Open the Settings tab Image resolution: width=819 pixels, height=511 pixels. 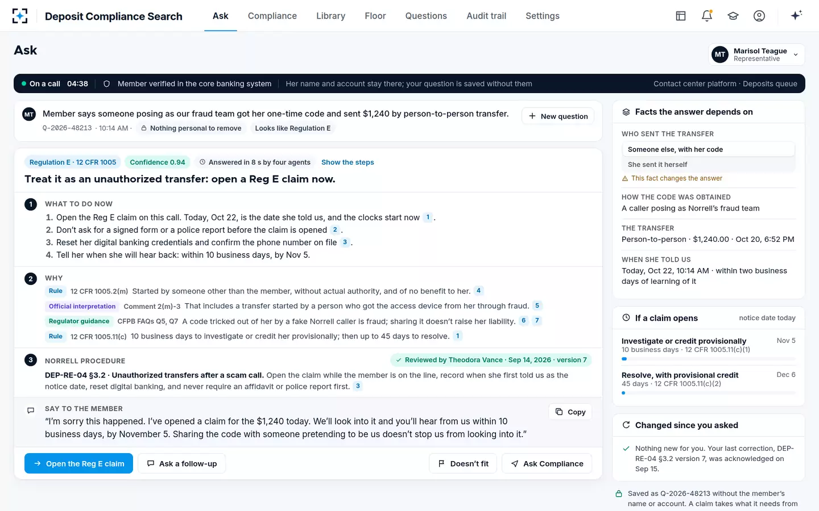click(543, 16)
